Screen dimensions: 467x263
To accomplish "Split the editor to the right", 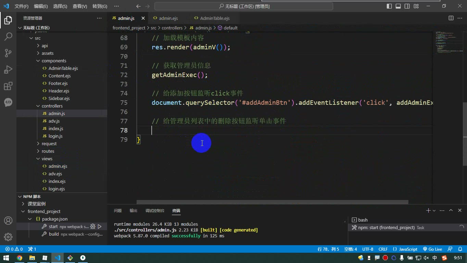I will coord(451,18).
